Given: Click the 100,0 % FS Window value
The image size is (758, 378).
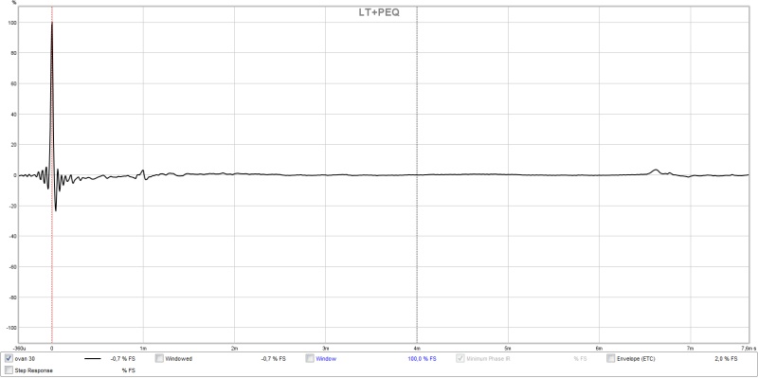Looking at the screenshot, I should click(422, 359).
